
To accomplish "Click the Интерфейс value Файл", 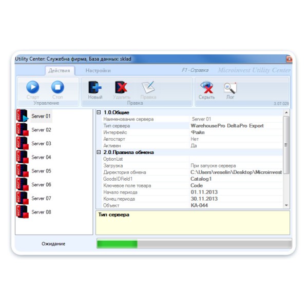I will click(198, 132).
